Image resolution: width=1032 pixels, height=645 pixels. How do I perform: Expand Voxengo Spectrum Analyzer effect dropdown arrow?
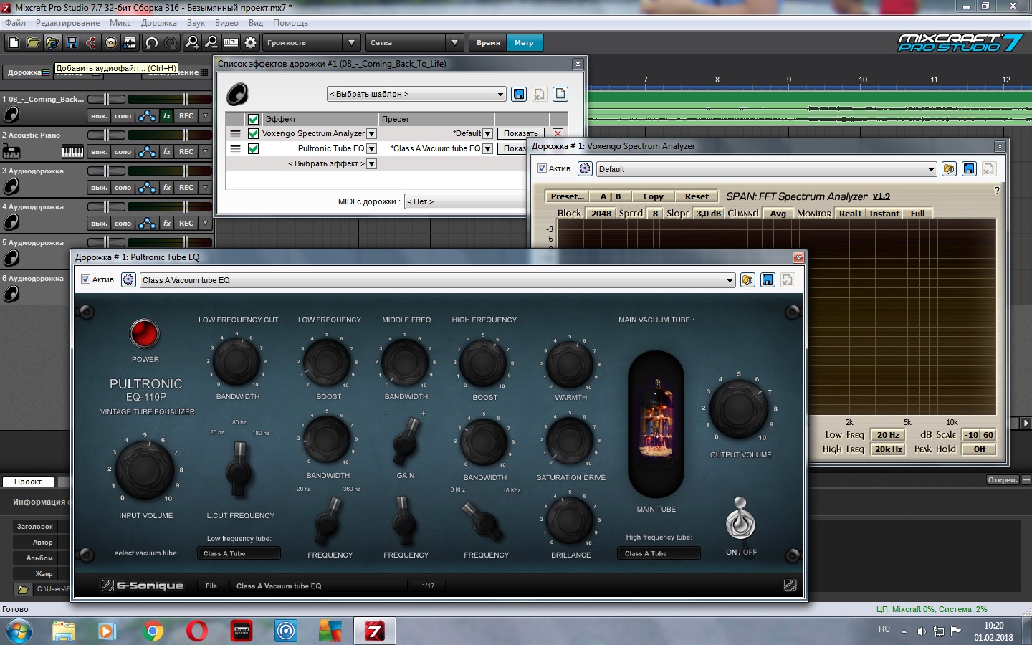tap(371, 133)
